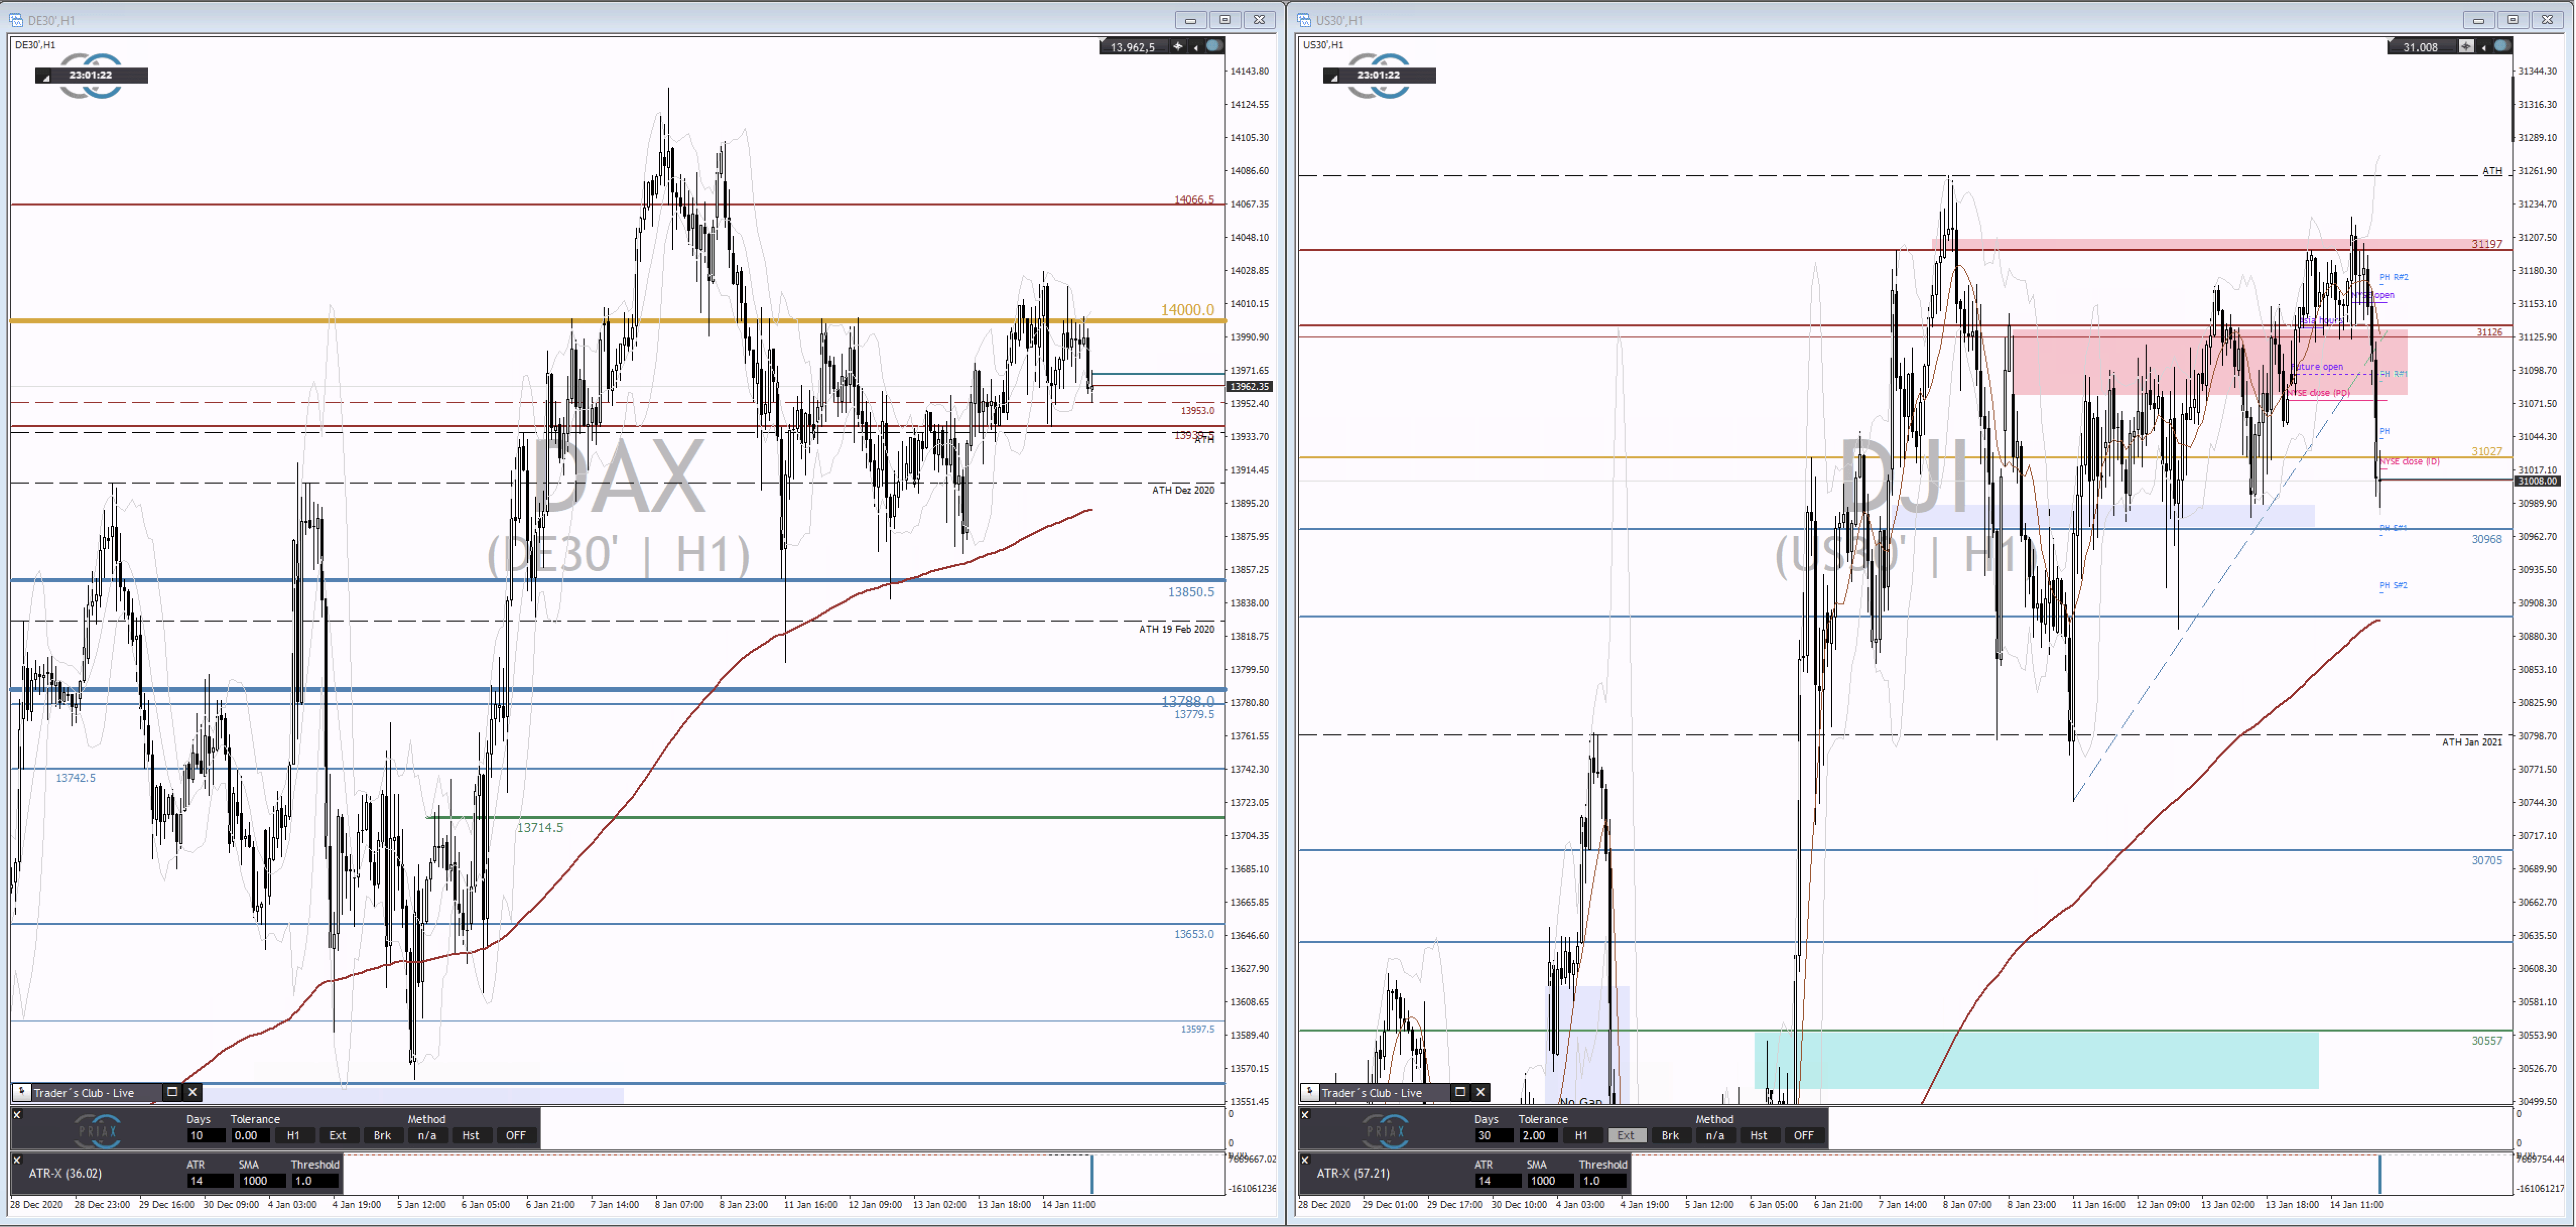Click the ATR field showing 14 on DE30
Viewport: 2576px width, 1227px height.
tap(210, 1181)
